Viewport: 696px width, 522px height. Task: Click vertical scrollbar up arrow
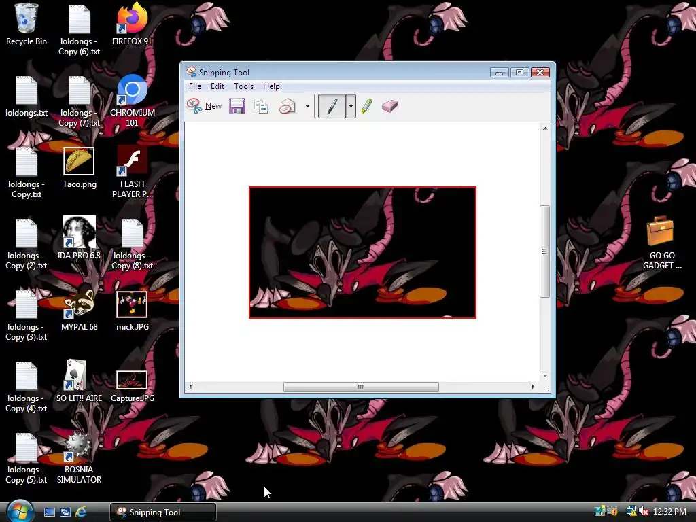tap(545, 128)
